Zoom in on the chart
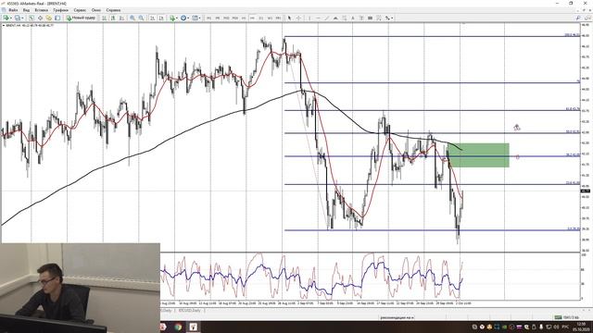The image size is (593, 333). coord(132,18)
